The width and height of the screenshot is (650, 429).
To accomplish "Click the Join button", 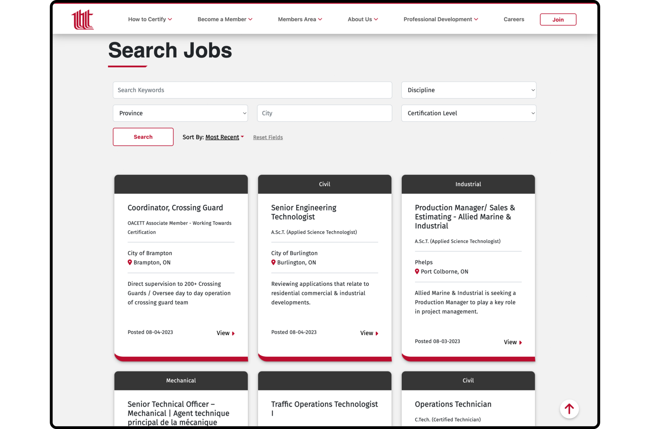I will point(558,19).
